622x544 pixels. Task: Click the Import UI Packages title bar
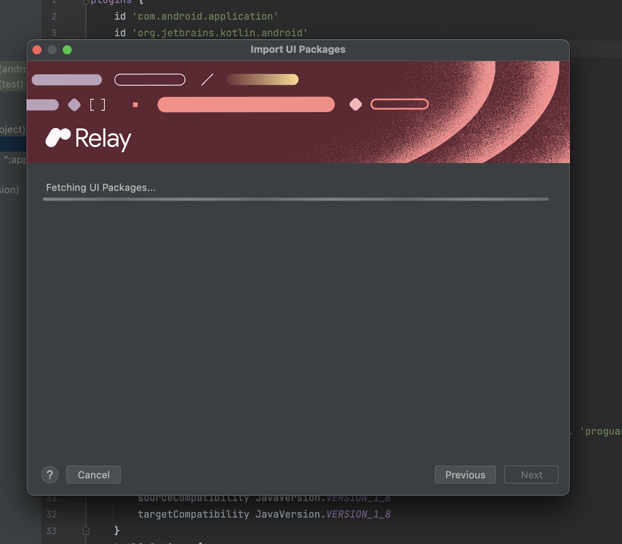298,50
